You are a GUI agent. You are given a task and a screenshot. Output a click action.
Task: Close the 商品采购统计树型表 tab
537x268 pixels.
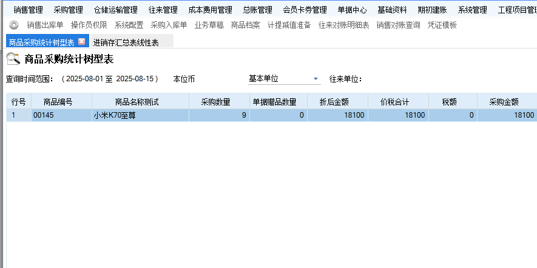(x=82, y=42)
